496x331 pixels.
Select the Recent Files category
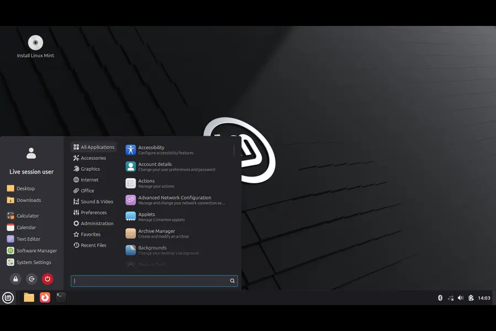[90, 245]
